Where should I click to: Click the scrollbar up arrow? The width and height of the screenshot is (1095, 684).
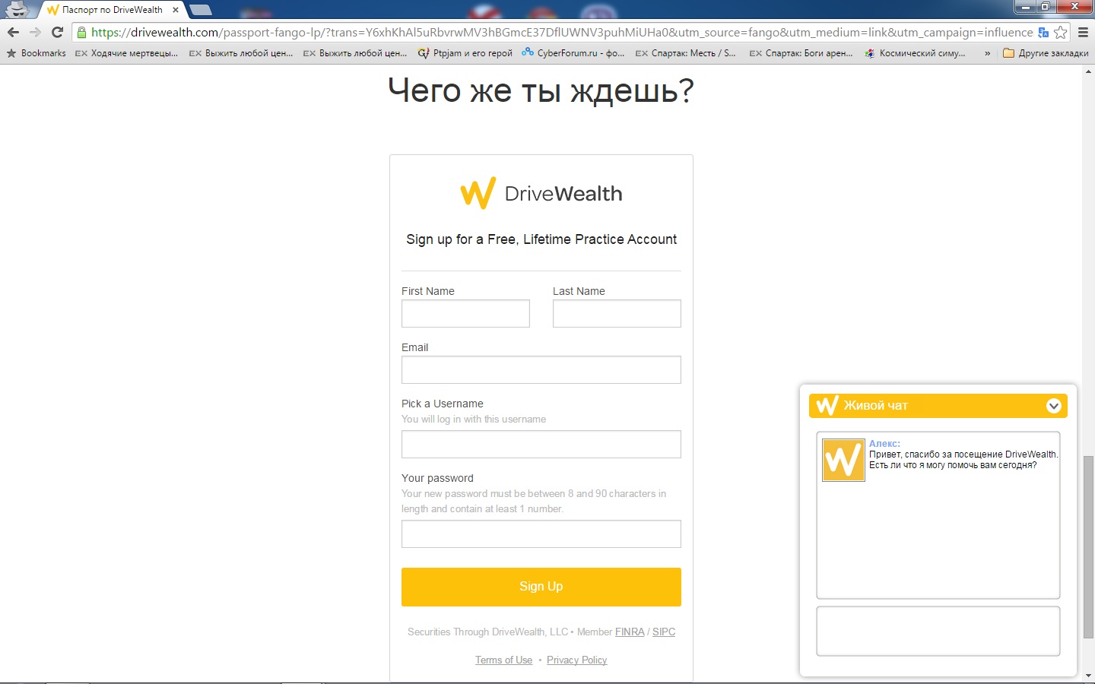point(1089,71)
